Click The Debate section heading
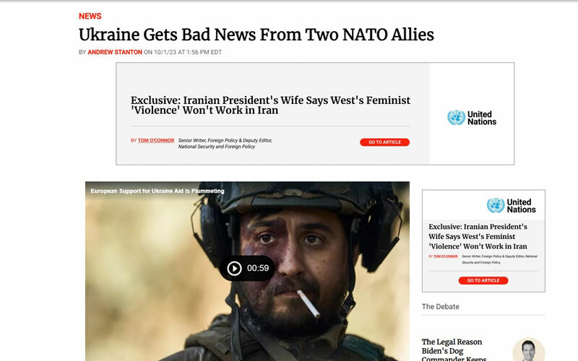Image resolution: width=578 pixels, height=361 pixels. pyautogui.click(x=441, y=306)
